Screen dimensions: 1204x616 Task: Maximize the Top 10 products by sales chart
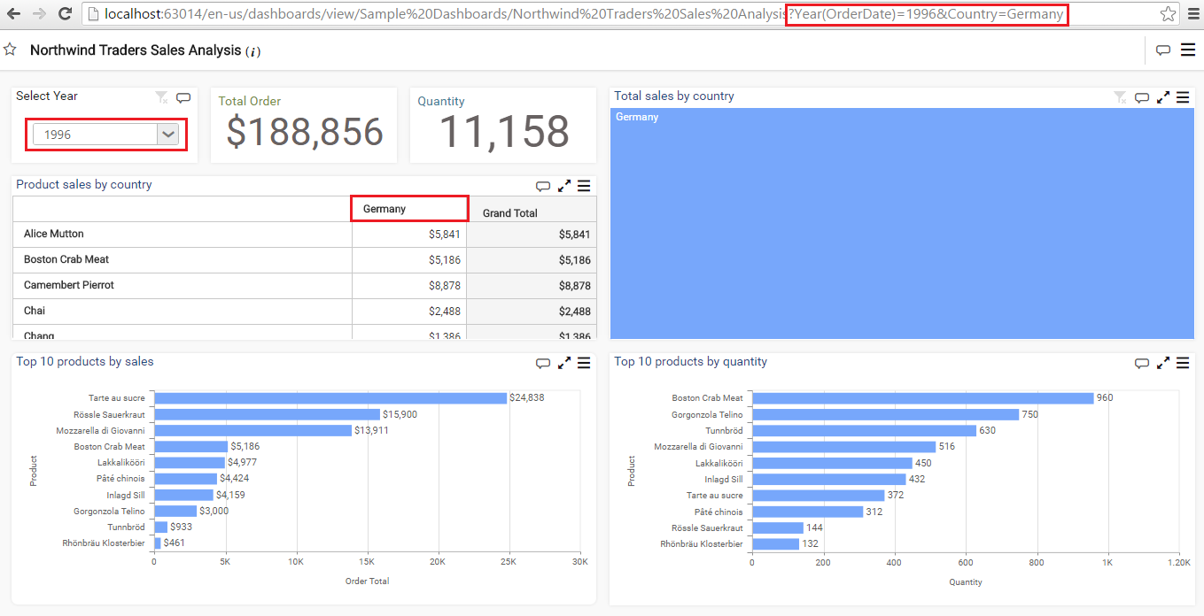point(564,363)
